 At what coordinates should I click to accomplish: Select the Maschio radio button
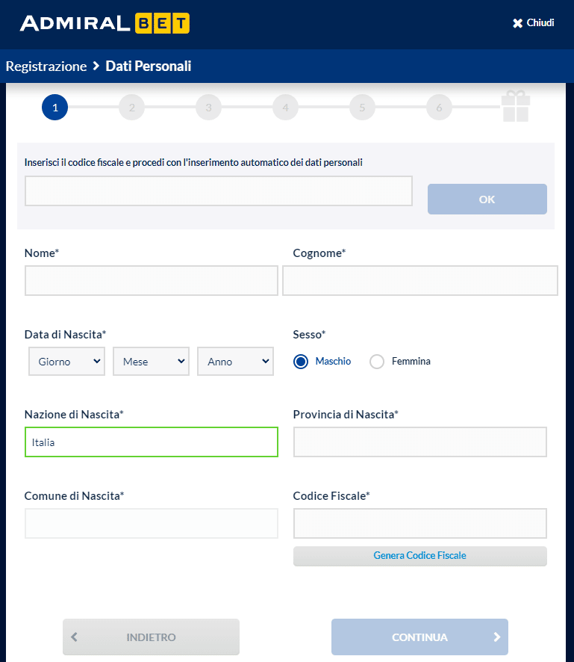(301, 361)
